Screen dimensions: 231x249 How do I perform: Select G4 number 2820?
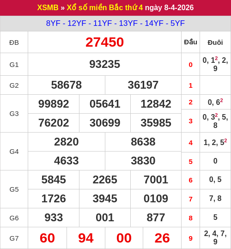point(67,142)
